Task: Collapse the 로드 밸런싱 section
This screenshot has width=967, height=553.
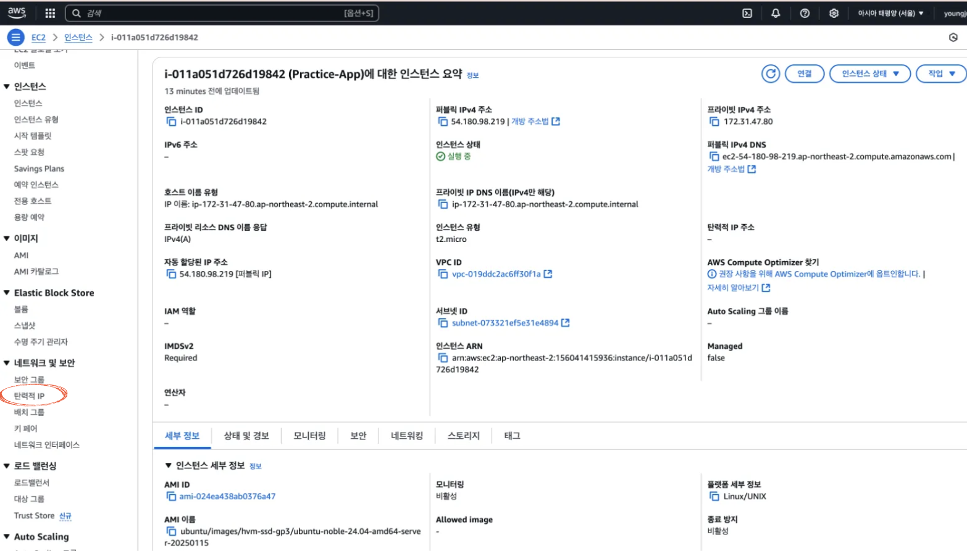Action: (7, 466)
